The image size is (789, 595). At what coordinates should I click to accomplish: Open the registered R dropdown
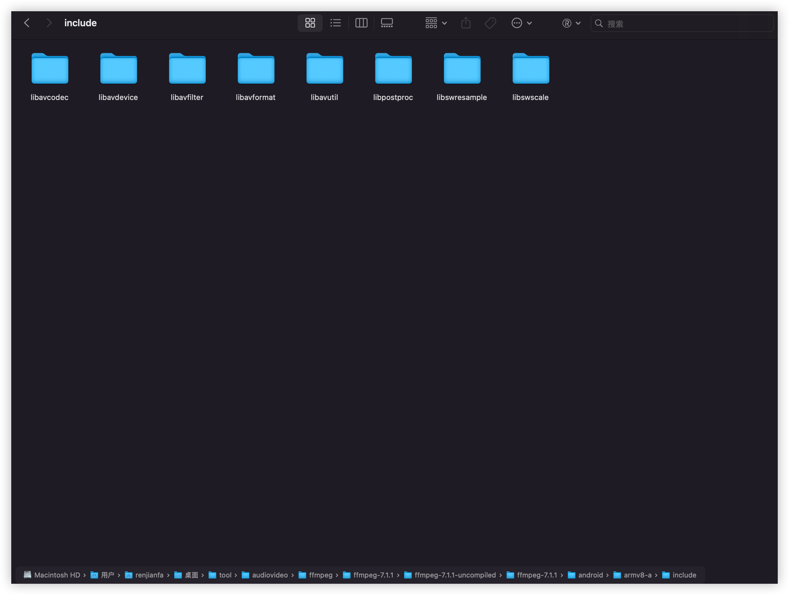[x=571, y=23]
